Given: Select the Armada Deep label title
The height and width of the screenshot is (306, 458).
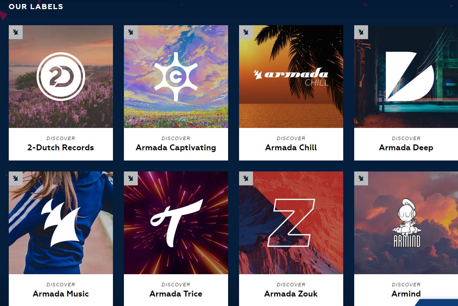Looking at the screenshot, I should (x=406, y=148).
